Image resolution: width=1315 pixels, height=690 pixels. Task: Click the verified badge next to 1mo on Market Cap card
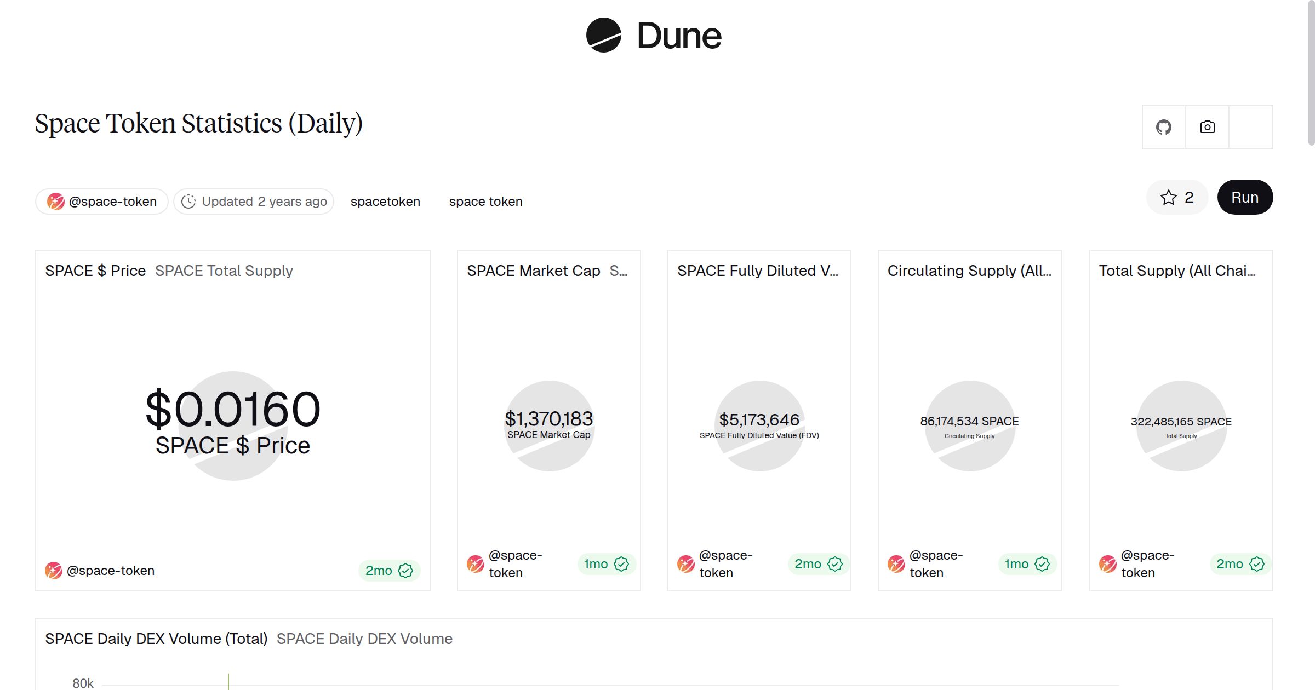[621, 563]
